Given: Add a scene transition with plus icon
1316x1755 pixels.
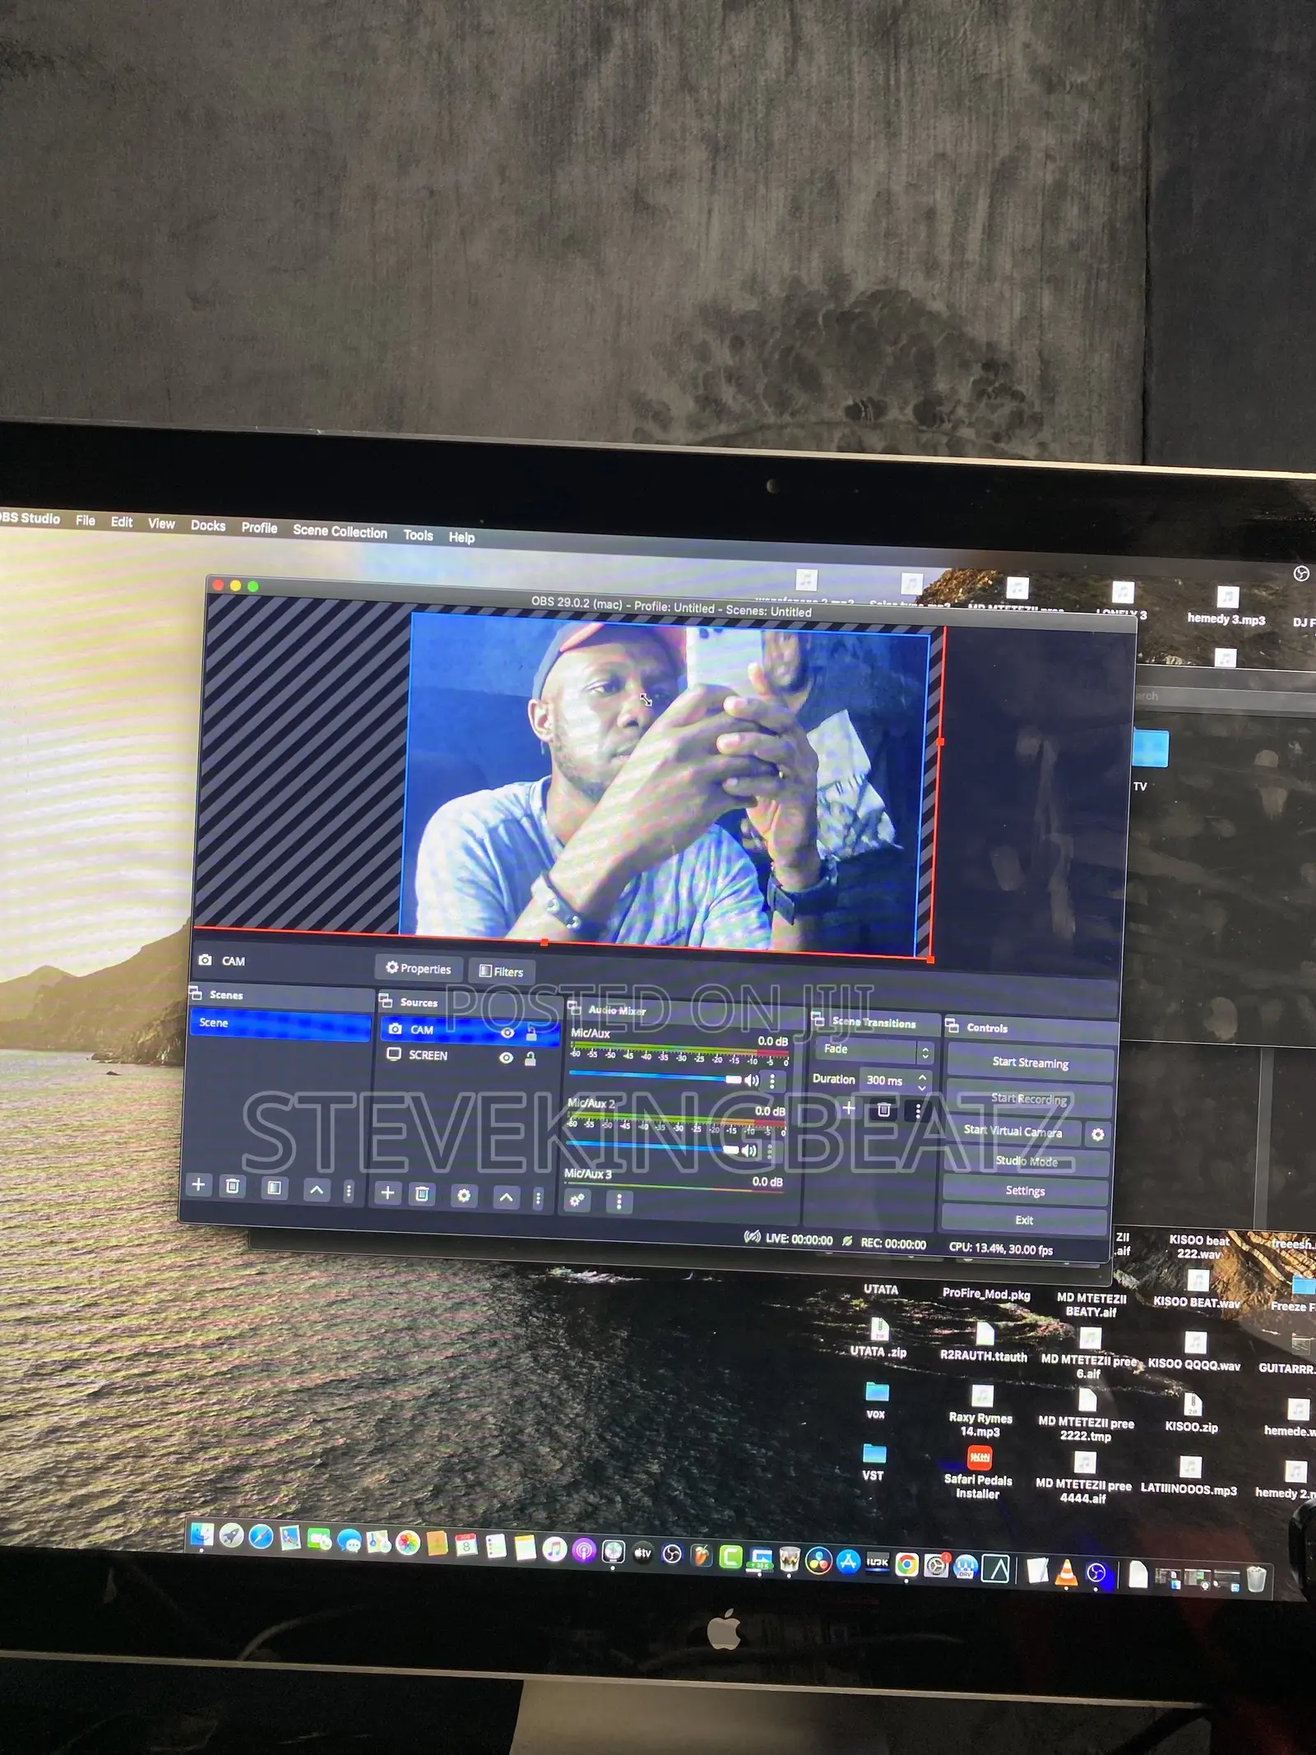Looking at the screenshot, I should 849,1108.
